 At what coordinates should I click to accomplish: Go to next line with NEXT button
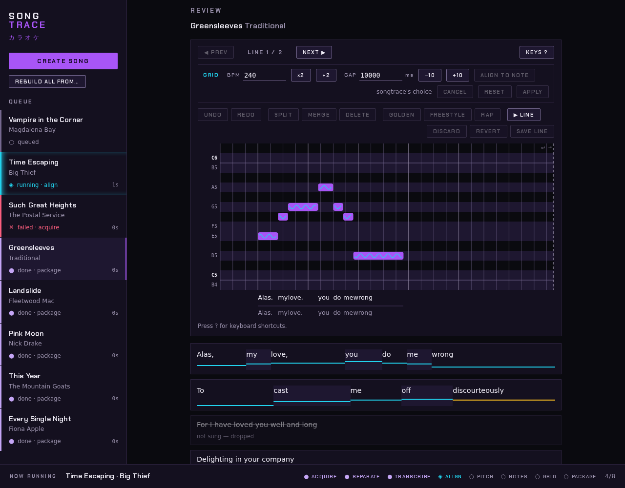(x=314, y=52)
